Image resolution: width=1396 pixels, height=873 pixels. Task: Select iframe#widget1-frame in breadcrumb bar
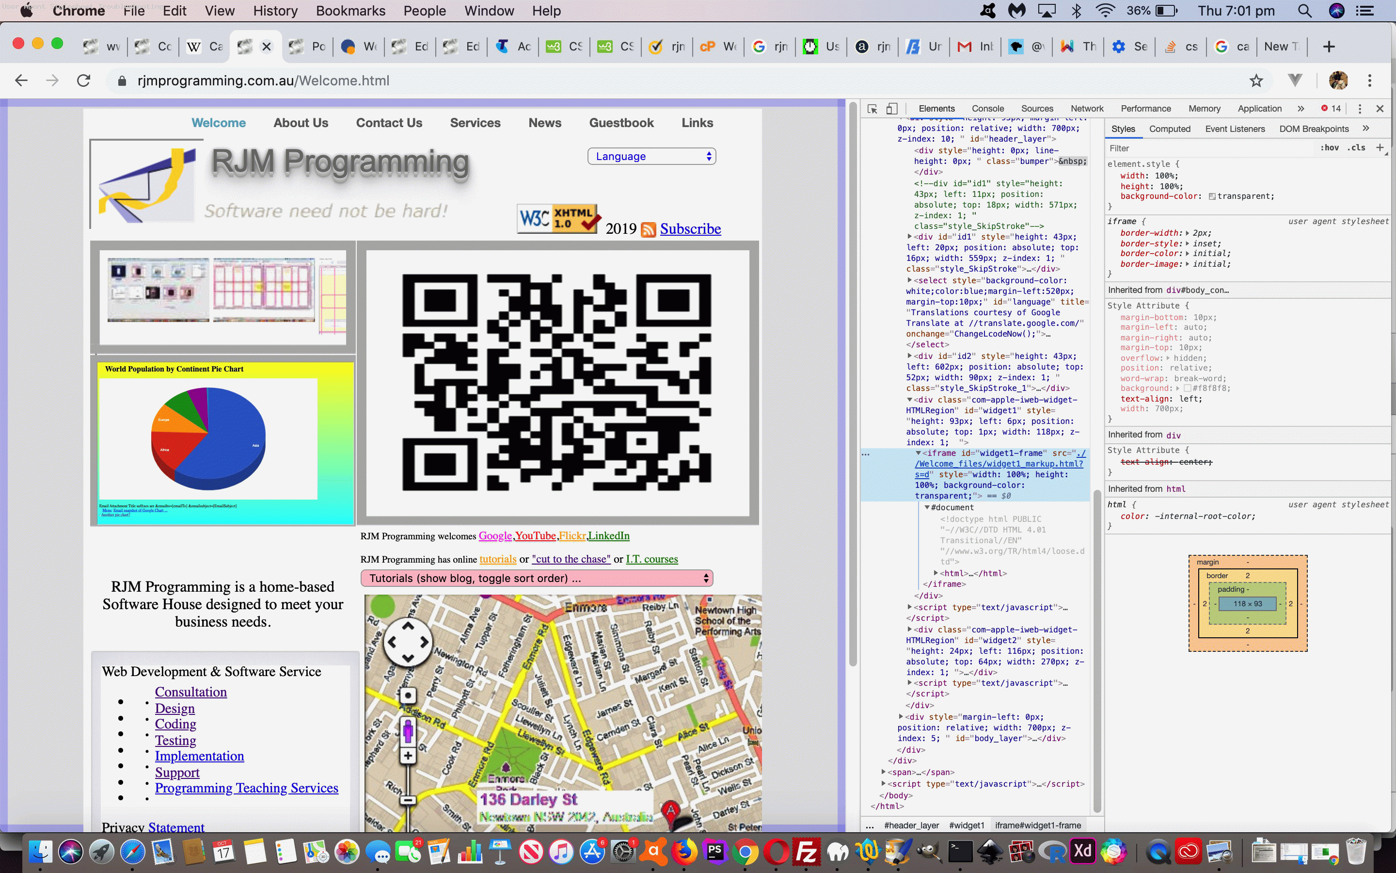click(1038, 825)
